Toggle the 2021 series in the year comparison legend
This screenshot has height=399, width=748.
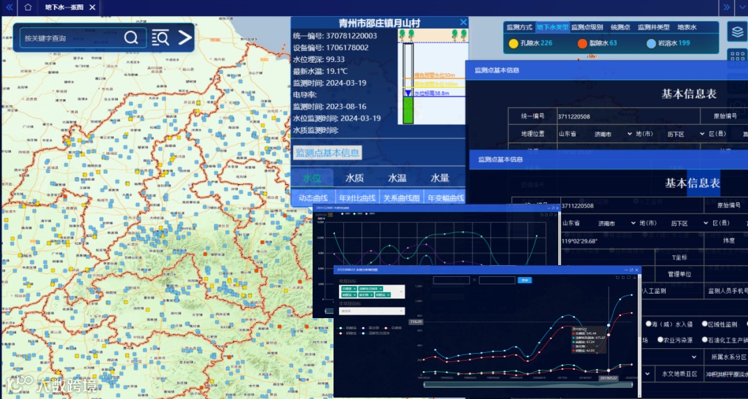tap(345, 213)
